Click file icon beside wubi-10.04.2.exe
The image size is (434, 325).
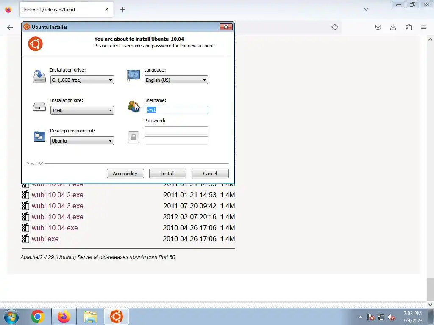[25, 195]
